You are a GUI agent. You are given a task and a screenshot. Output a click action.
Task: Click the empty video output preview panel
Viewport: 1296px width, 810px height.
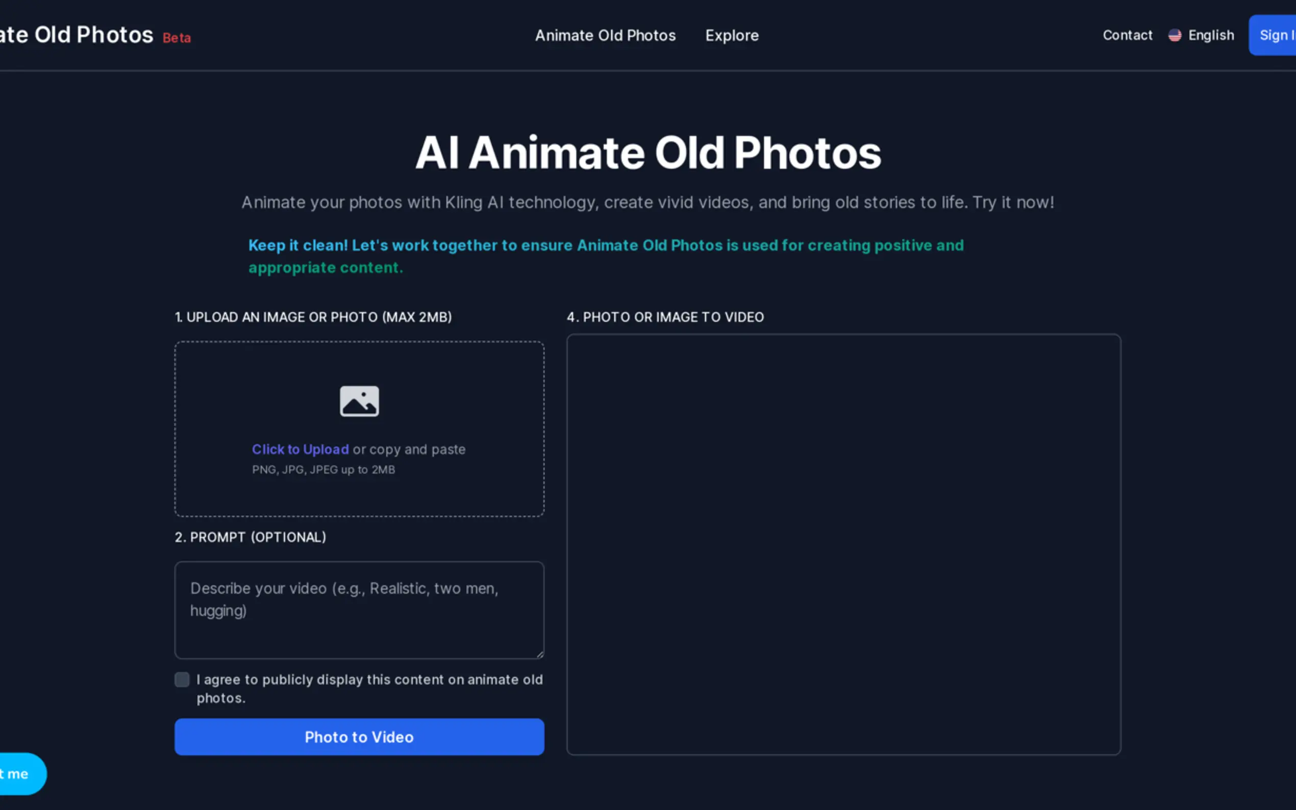pos(843,544)
